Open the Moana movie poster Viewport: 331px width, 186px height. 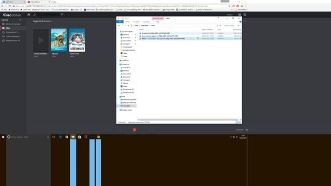pyautogui.click(x=59, y=40)
